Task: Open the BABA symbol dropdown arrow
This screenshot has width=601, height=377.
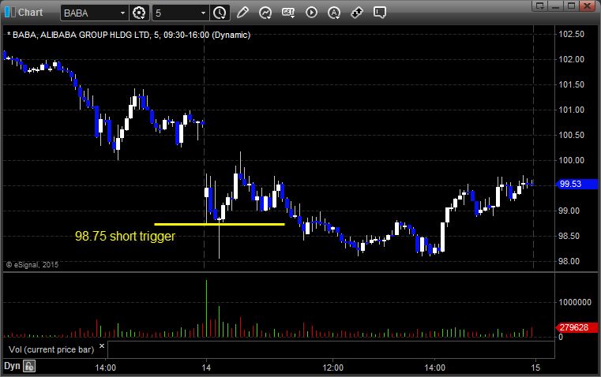Action: tap(122, 13)
